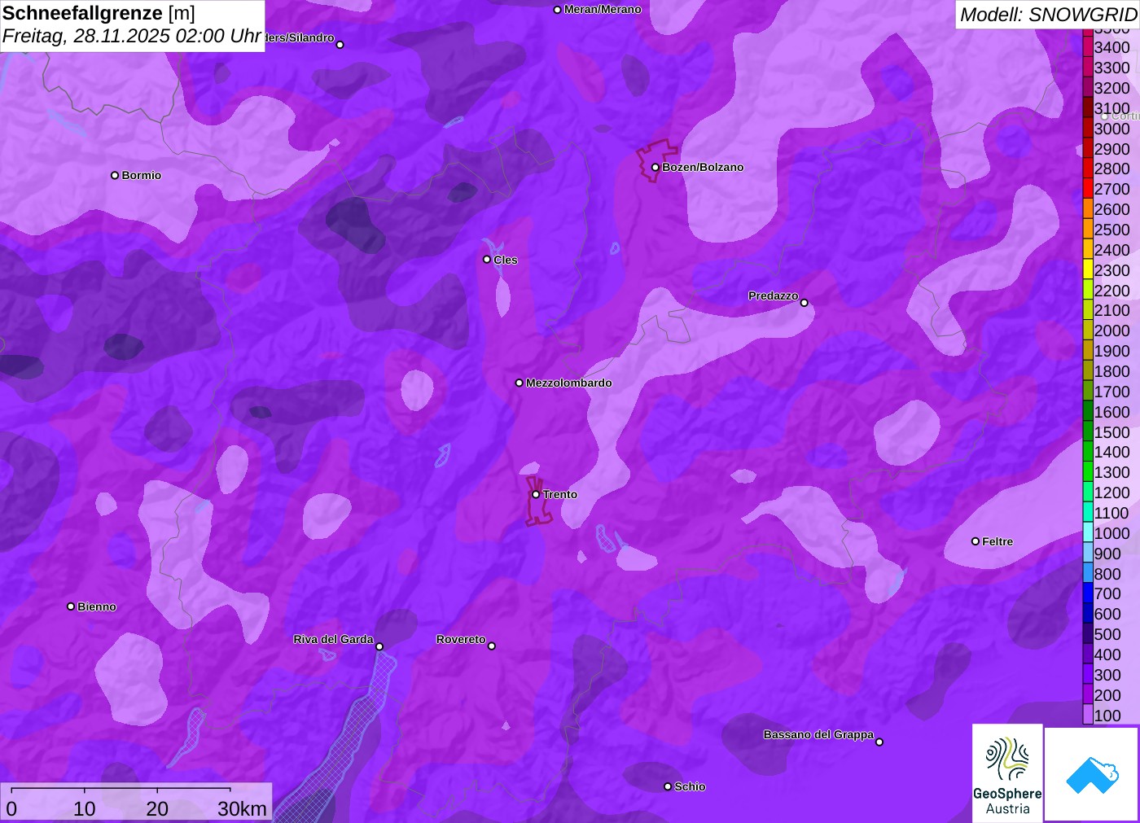
Task: Click the 400 legend value
Action: (1107, 654)
